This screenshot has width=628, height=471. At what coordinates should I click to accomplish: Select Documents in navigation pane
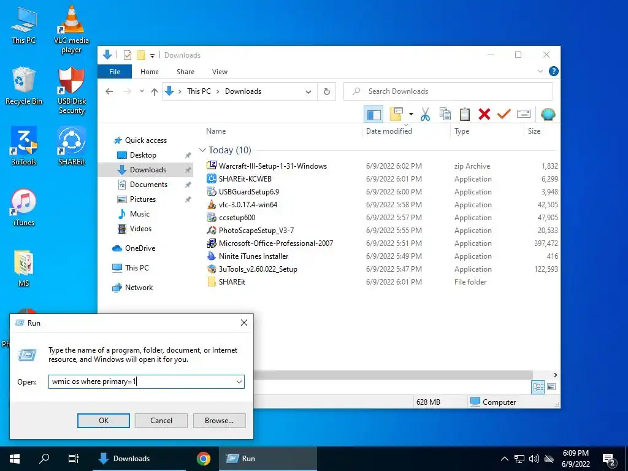pos(148,185)
